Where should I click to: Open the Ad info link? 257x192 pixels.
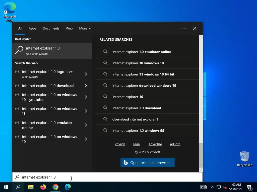click(175, 144)
